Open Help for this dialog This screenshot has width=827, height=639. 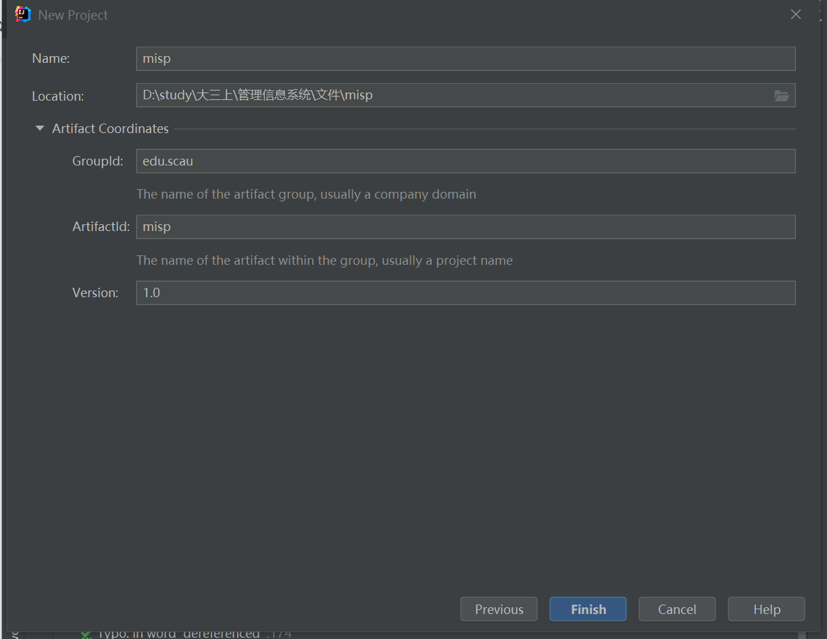[766, 609]
